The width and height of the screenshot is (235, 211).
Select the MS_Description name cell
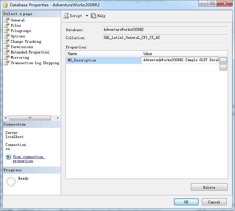pos(103,60)
